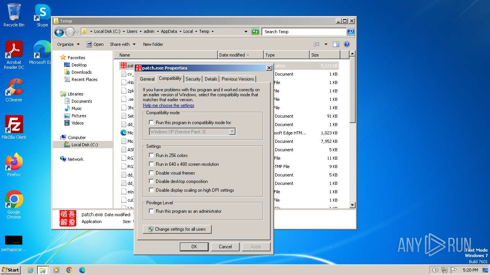The width and height of the screenshot is (490, 275).
Task: Click the taskbar clock showing 5:20 PM
Action: point(470,270)
